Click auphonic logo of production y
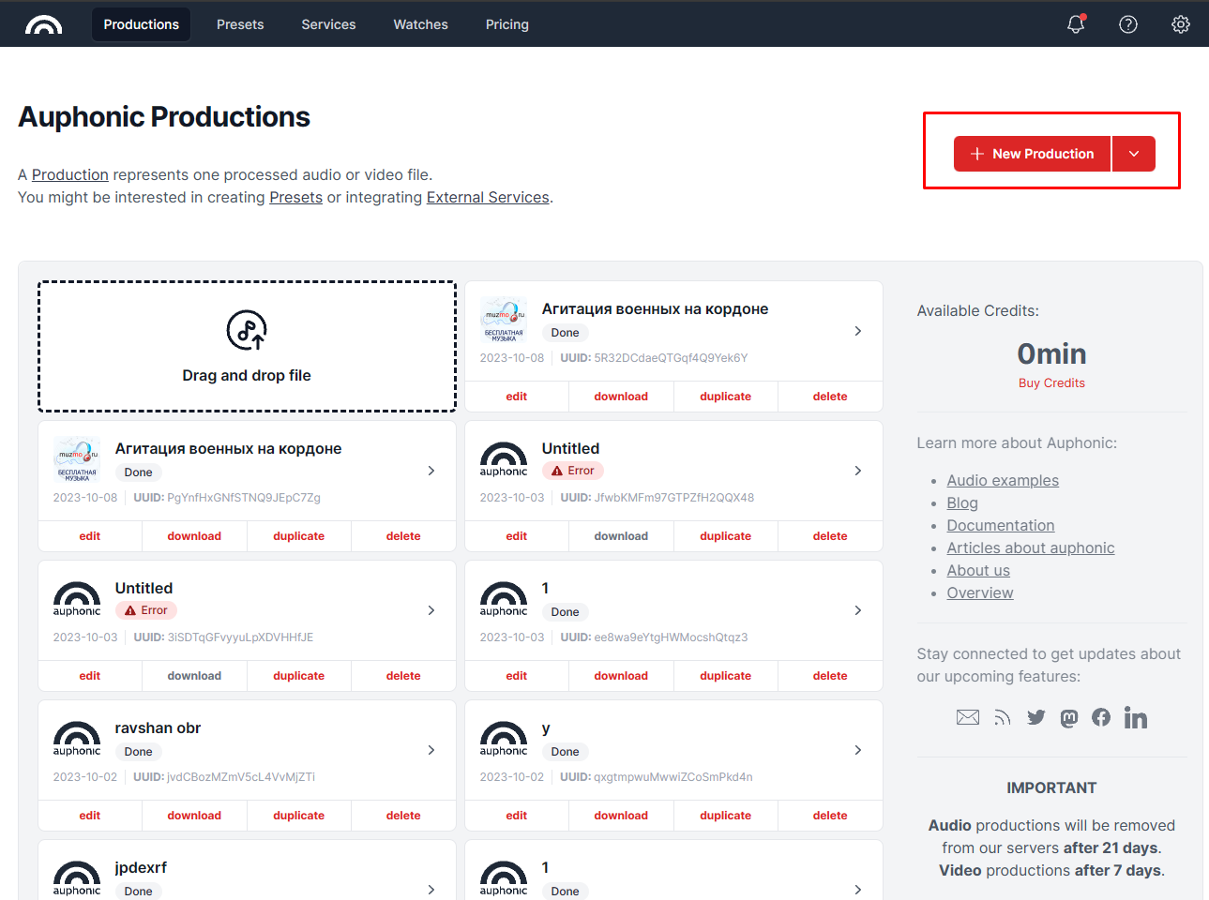Viewport: 1209px width, 900px height. pos(504,739)
